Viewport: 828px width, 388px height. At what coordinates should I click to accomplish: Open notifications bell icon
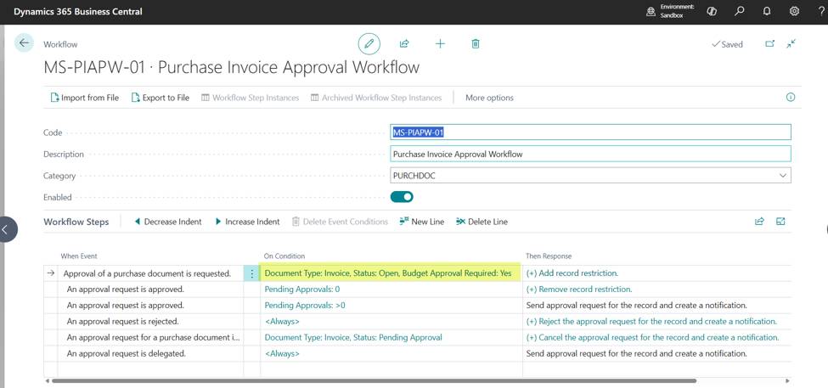pyautogui.click(x=767, y=11)
